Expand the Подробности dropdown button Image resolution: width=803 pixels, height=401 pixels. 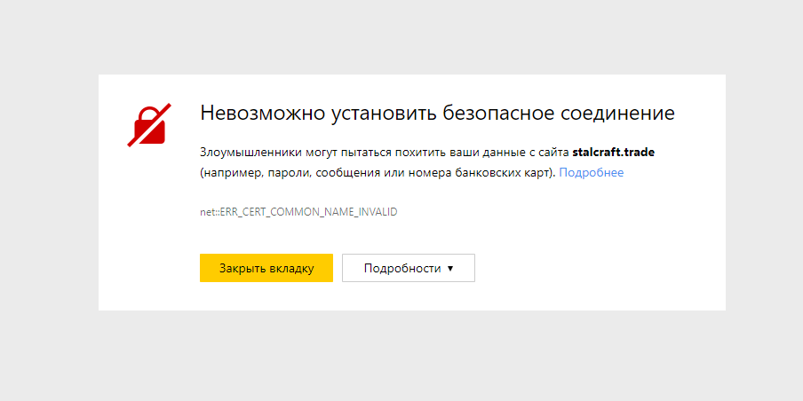(x=408, y=268)
